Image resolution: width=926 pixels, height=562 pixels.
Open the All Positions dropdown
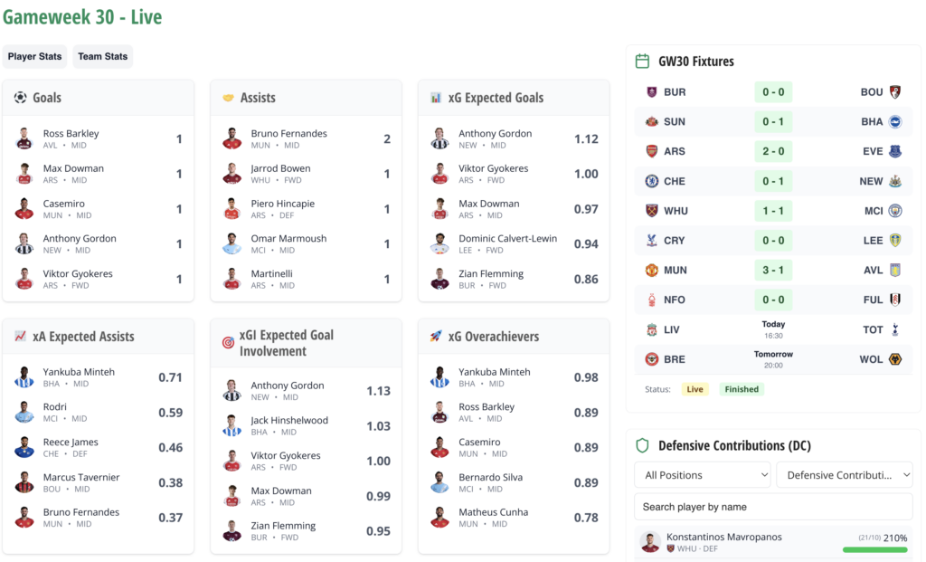click(703, 475)
